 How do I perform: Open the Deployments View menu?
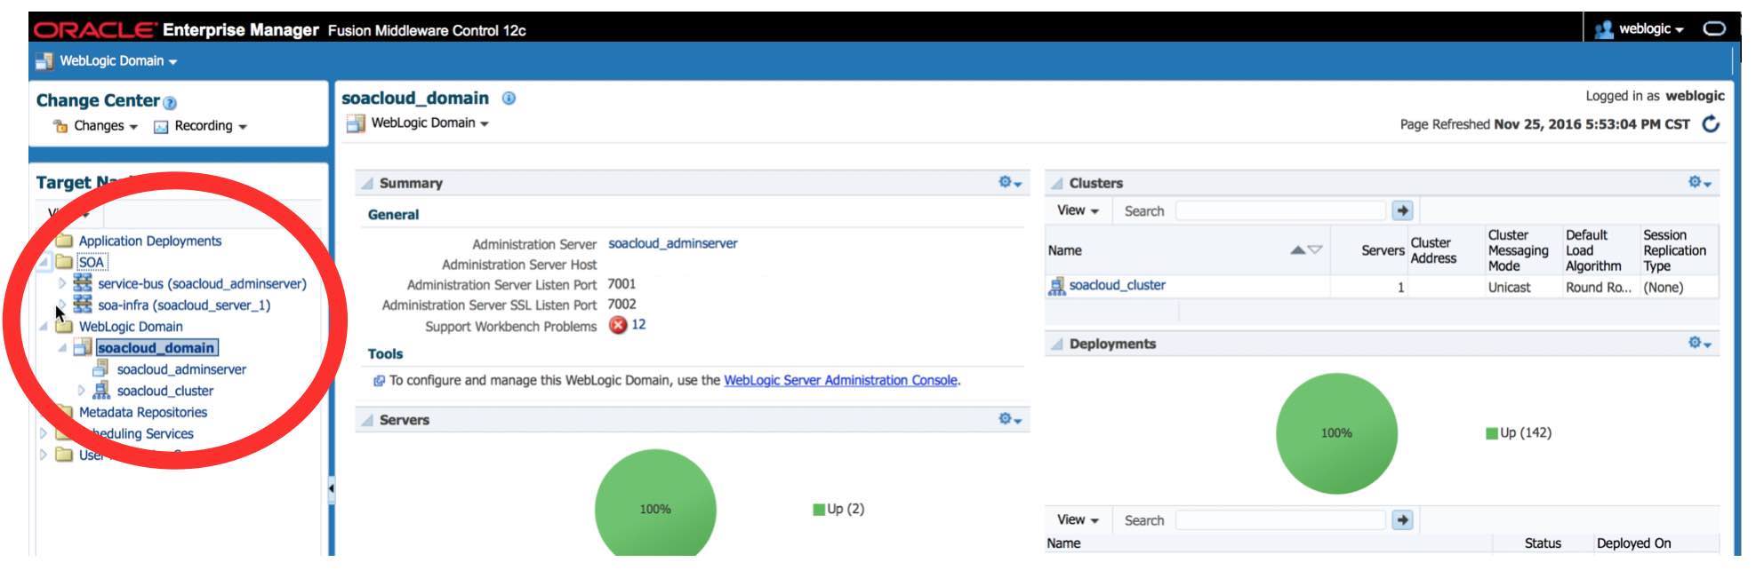[1078, 520]
